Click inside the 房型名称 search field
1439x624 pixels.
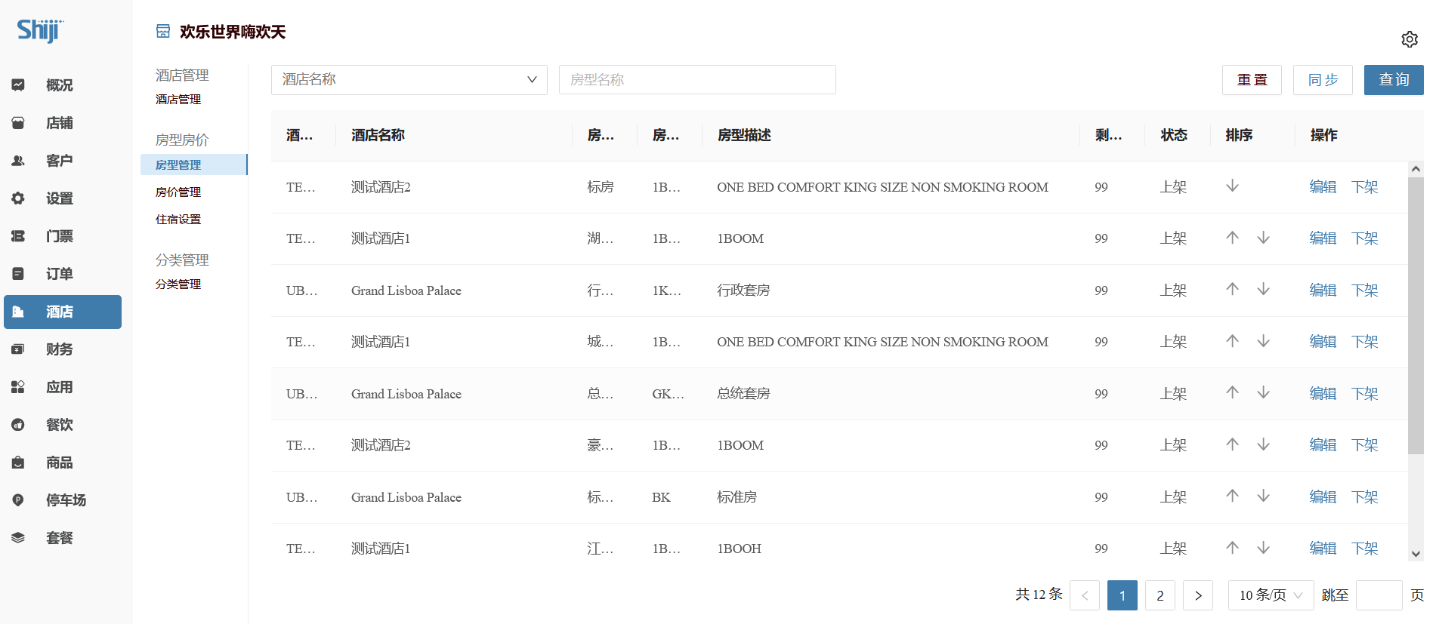click(x=696, y=80)
